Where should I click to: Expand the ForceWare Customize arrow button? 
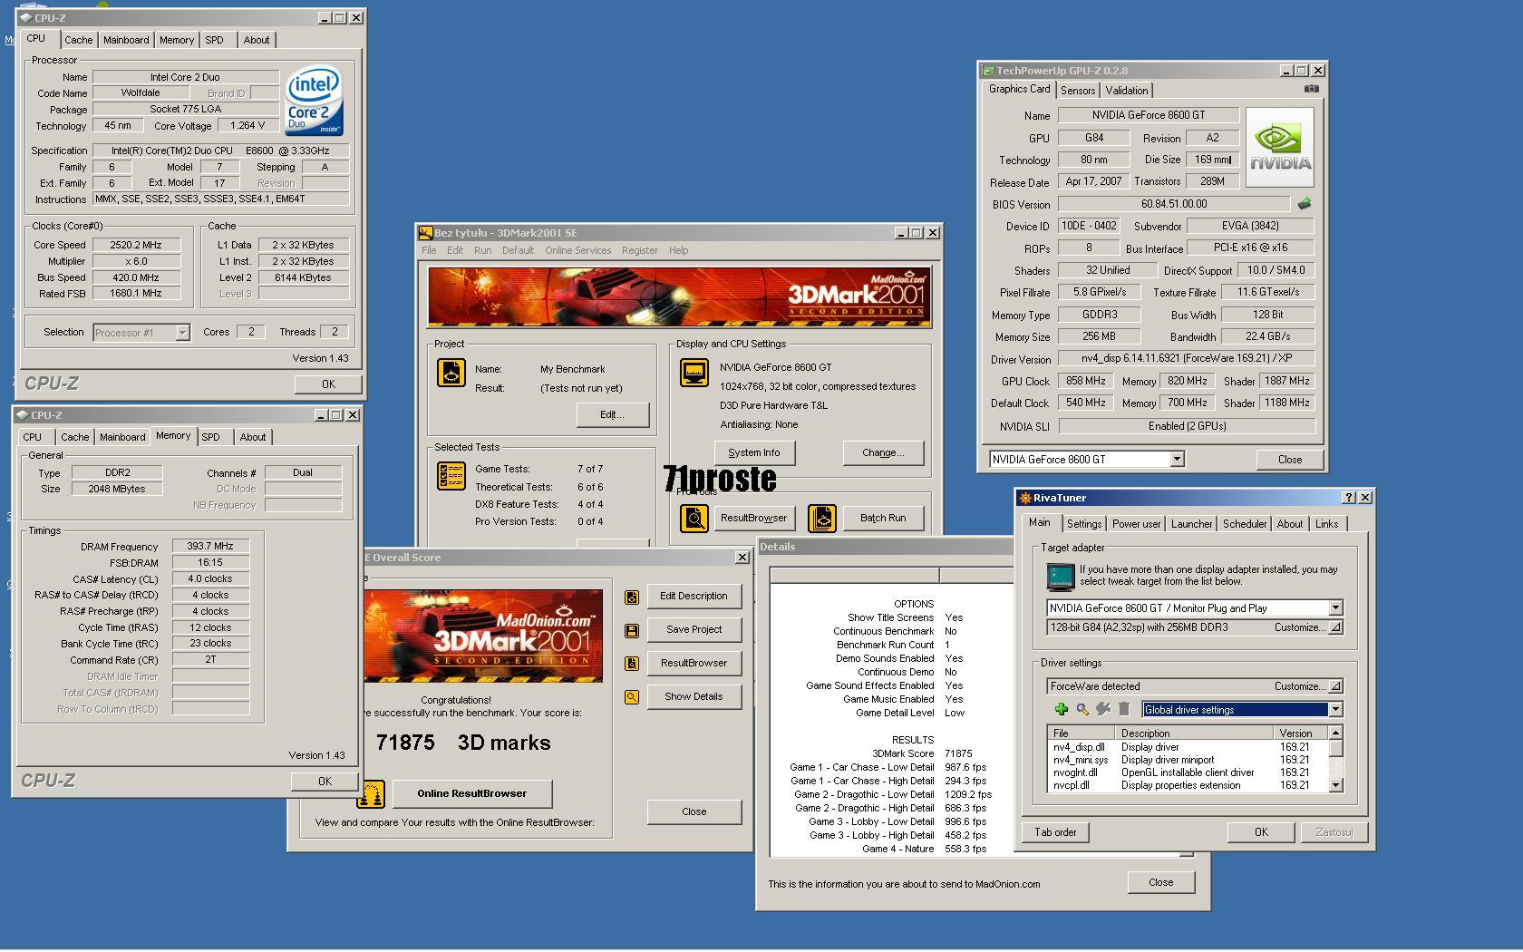[x=1335, y=686]
